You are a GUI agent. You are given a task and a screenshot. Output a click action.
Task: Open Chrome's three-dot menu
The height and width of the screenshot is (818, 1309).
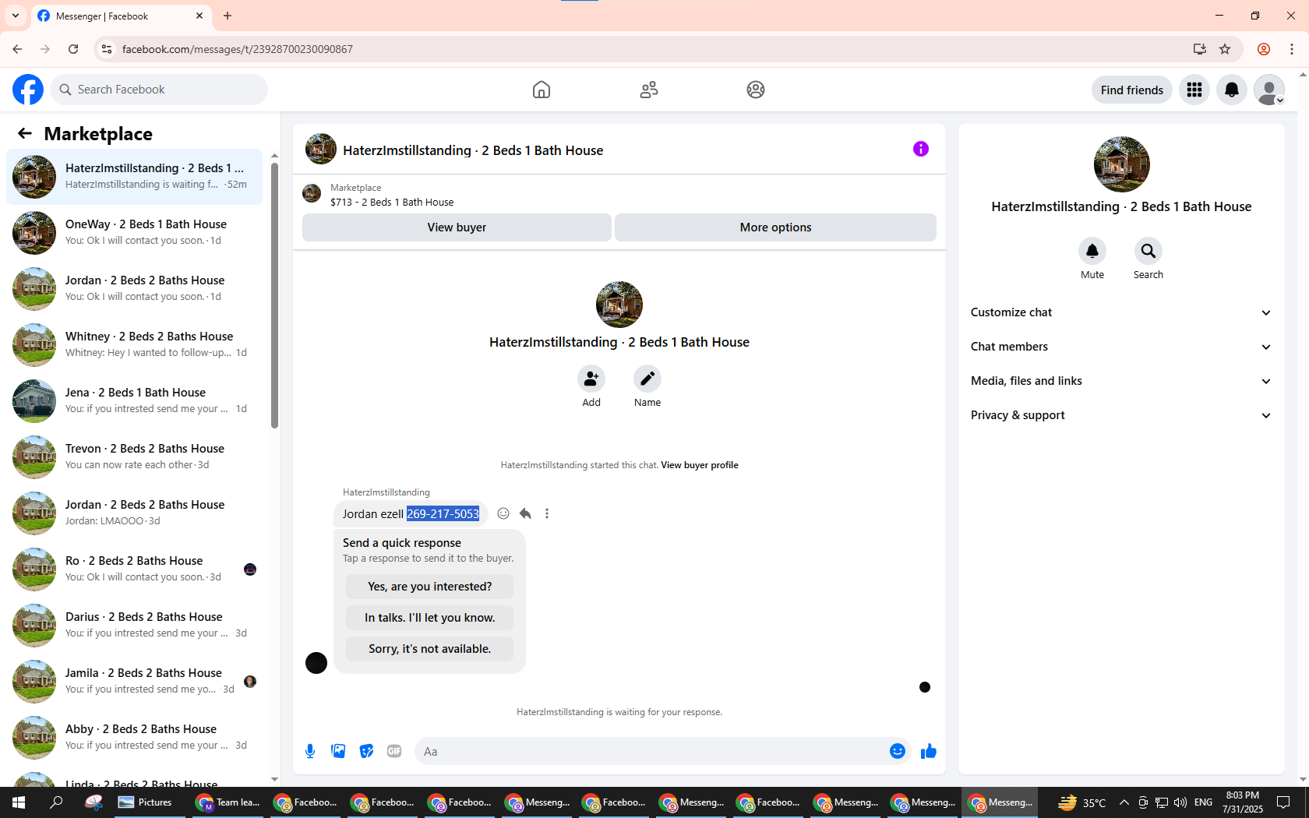click(1292, 49)
